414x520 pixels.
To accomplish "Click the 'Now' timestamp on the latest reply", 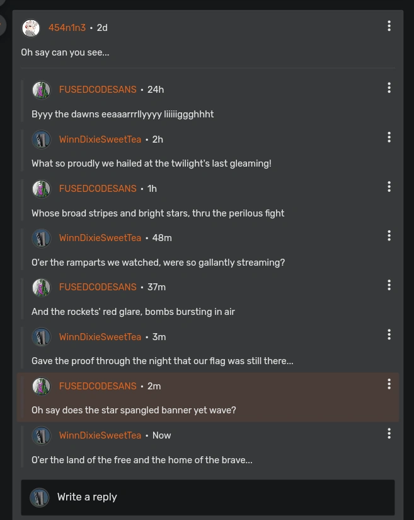I will coord(161,435).
